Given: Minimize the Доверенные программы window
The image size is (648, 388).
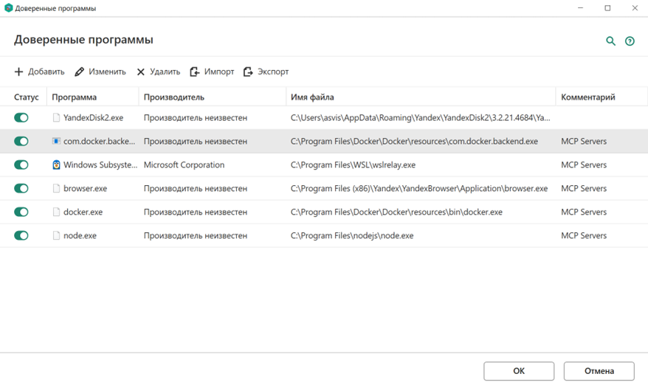Looking at the screenshot, I should (580, 8).
